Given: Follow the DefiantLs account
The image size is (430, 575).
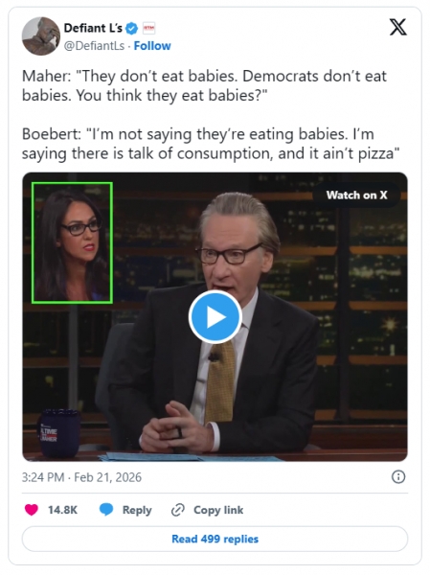Looking at the screenshot, I should pyautogui.click(x=152, y=46).
